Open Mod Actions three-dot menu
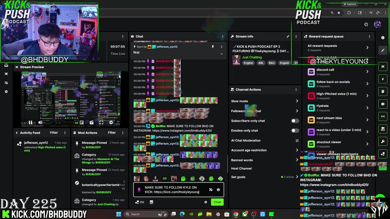390x219 pixels. [123, 133]
